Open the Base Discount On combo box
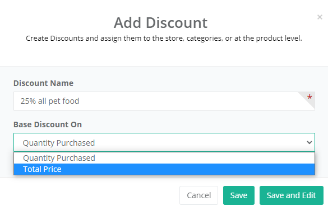 tap(164, 142)
